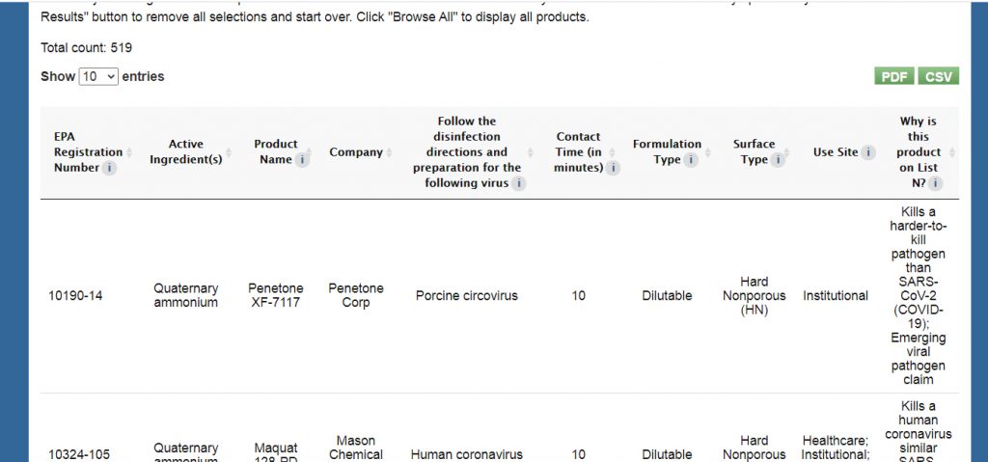
Task: Sort table by Company column arrows
Action: click(389, 152)
